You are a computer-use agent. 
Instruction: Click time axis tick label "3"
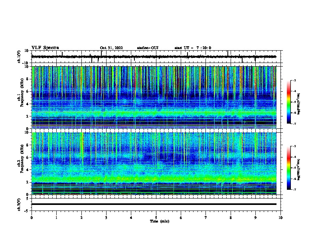[106, 218]
